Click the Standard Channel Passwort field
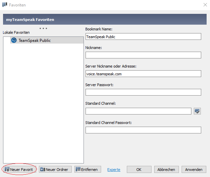The width and height of the screenshot is (210, 177). click(x=143, y=130)
